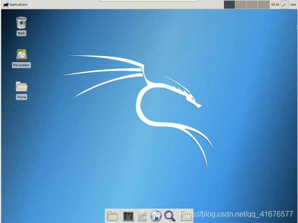
Task: Open the magnifying glass application finder
Action: click(x=169, y=216)
